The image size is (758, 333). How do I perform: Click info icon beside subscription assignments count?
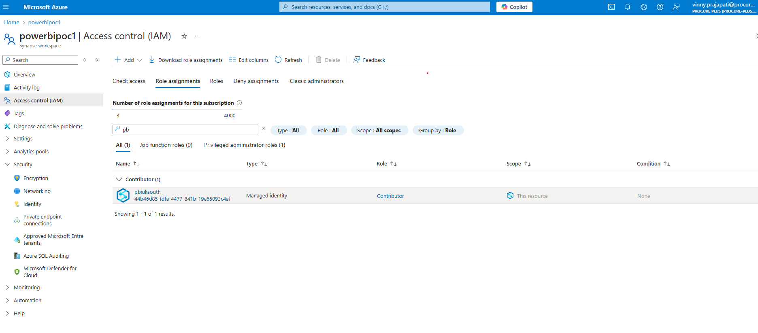[x=239, y=103]
